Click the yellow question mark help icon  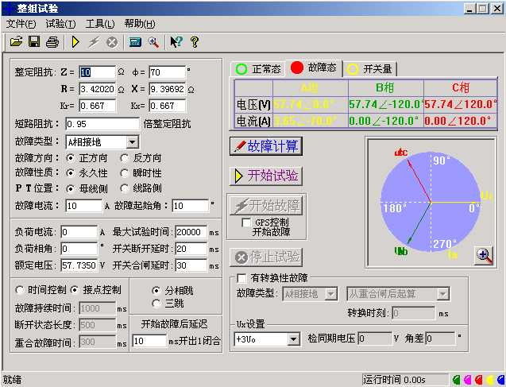(x=193, y=41)
